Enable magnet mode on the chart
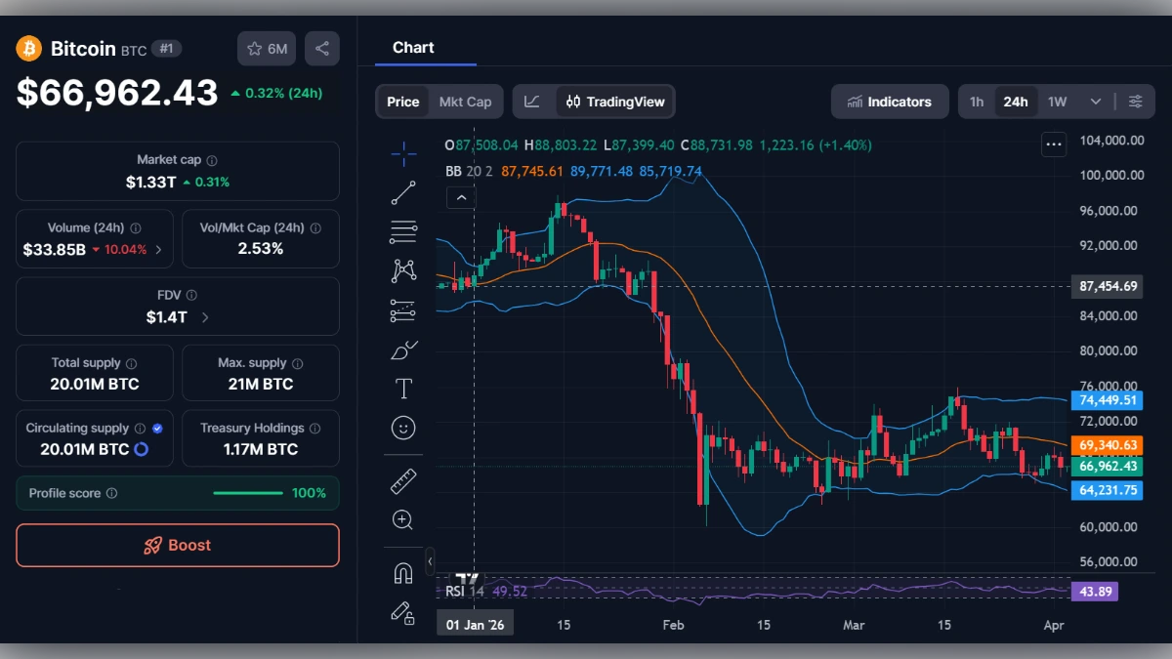1172x659 pixels. [x=403, y=573]
